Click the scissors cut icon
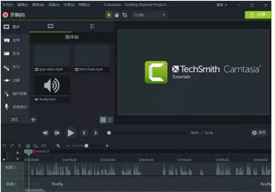This screenshot has height=192, width=275. pos(20,146)
